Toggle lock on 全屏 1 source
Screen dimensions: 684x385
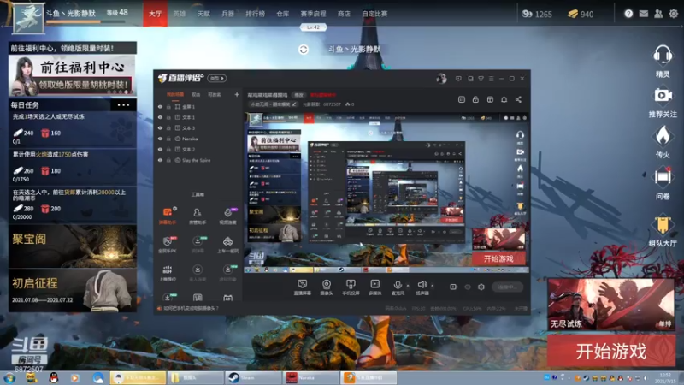(x=168, y=106)
